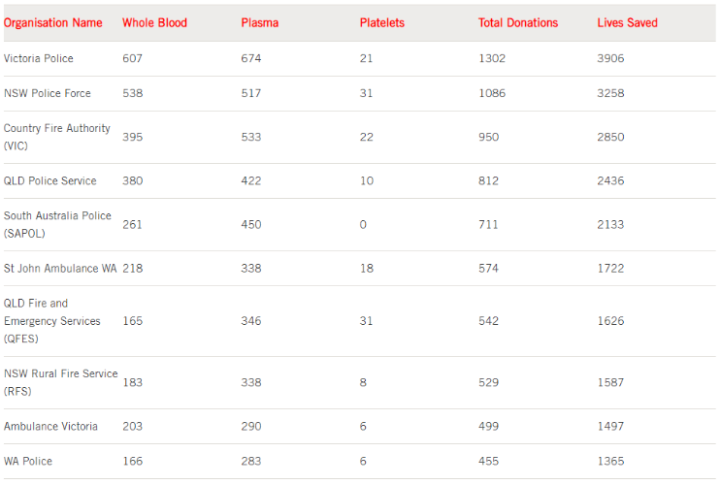The height and width of the screenshot is (485, 721).
Task: Click the Plasma column header
Action: point(259,22)
